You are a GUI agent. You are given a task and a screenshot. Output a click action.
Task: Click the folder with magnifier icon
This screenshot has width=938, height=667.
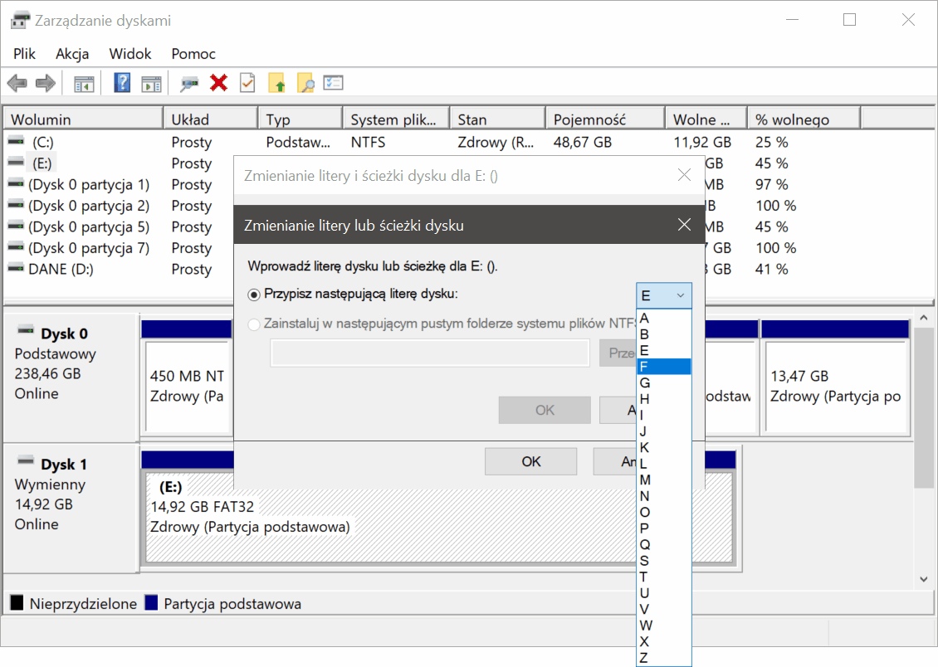[x=305, y=83]
